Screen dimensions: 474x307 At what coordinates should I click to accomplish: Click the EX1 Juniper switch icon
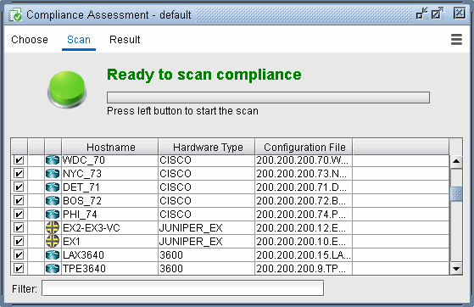53,242
